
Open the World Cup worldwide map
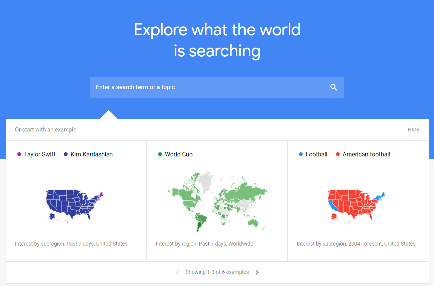[x=217, y=202]
